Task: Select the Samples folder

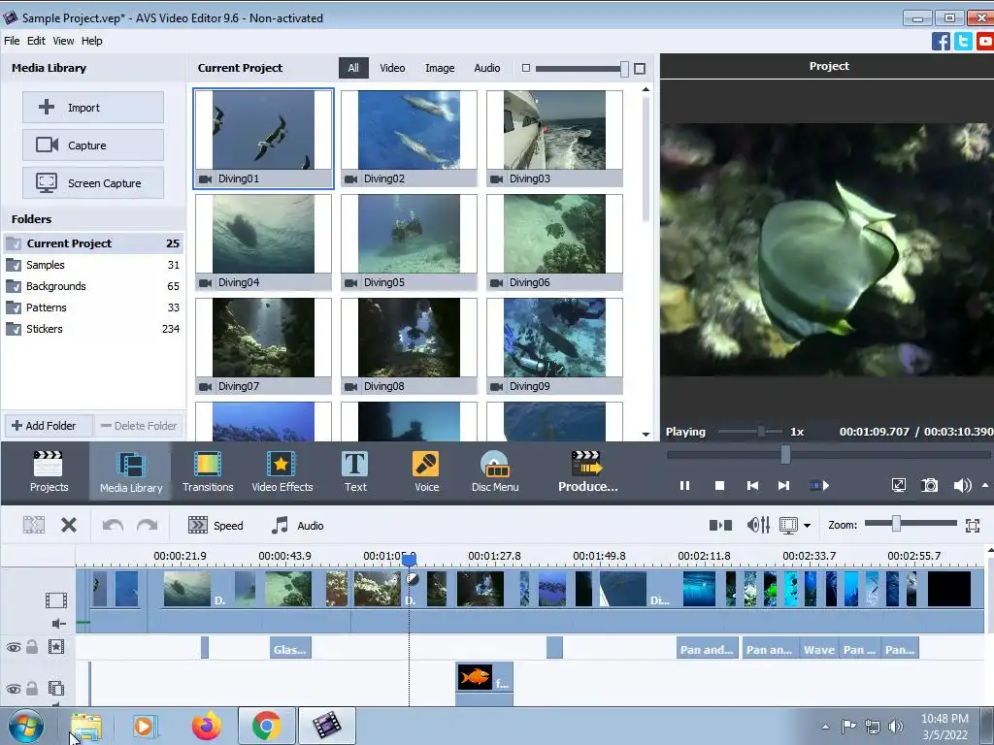Action: 93,265
